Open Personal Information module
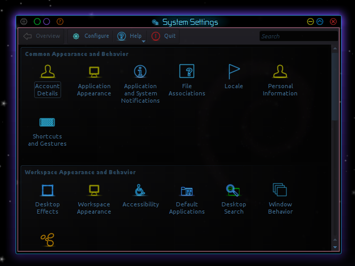This screenshot has height=266, width=355. [280, 81]
